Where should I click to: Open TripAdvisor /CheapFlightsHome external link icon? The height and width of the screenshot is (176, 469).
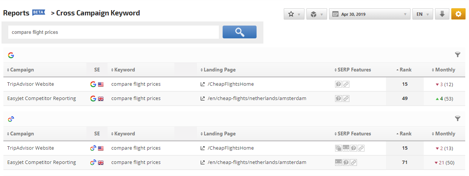click(x=203, y=84)
